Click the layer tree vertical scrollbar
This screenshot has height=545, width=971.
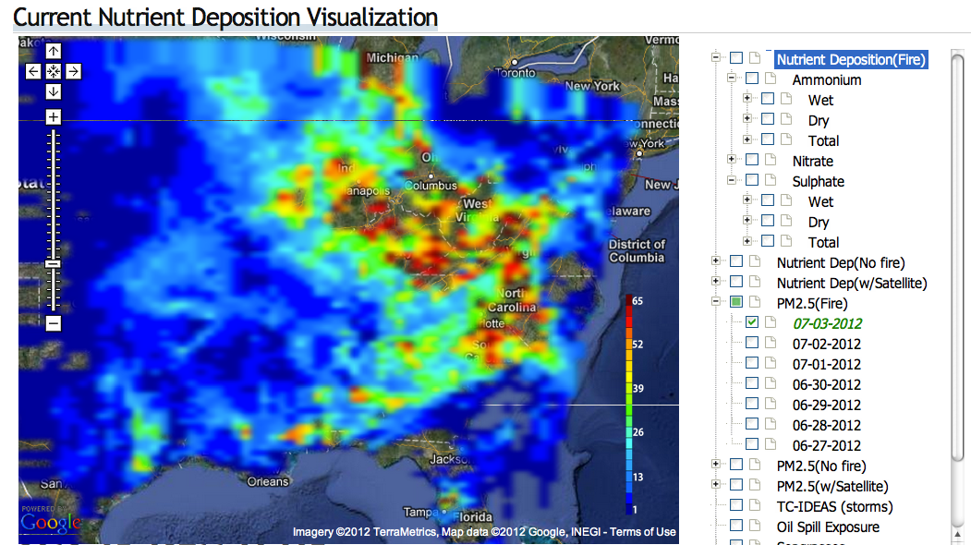pos(957,257)
